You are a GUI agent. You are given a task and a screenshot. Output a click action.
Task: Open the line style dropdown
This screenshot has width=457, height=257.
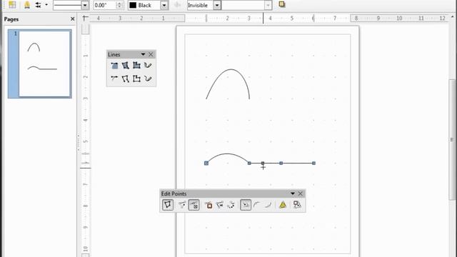85,5
